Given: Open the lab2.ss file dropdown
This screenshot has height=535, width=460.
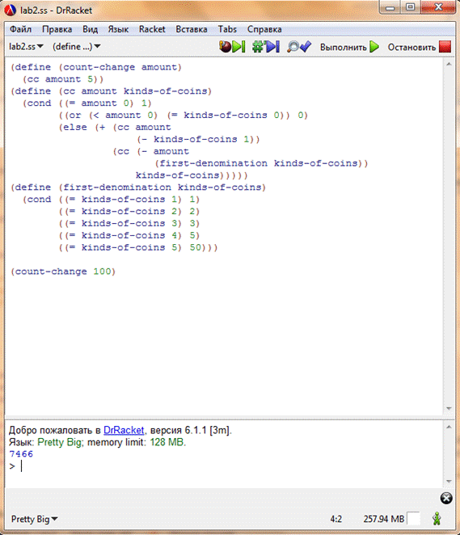Looking at the screenshot, I should (x=26, y=46).
